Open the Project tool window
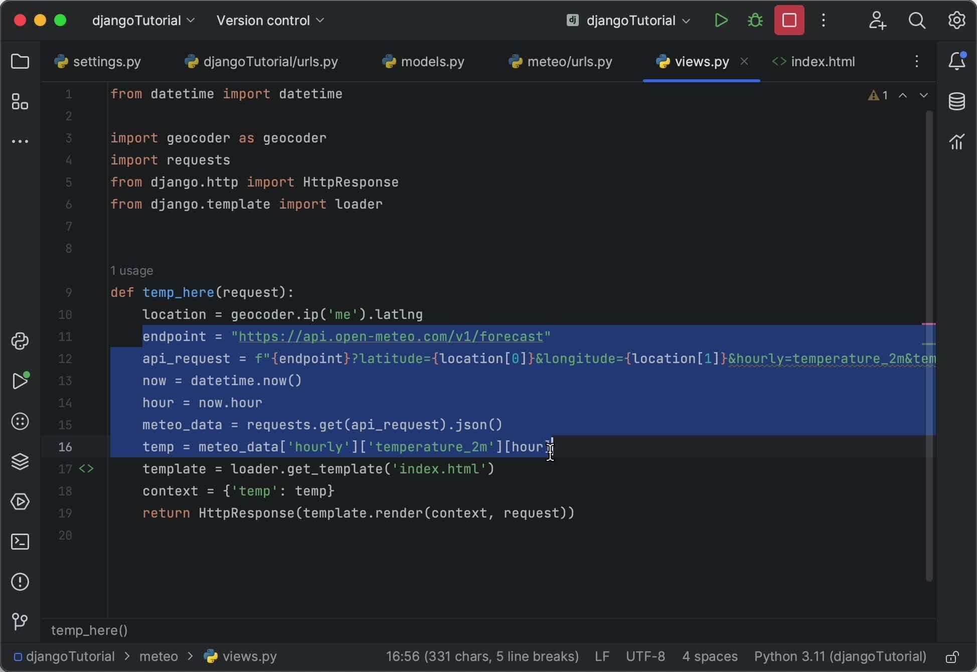The height and width of the screenshot is (672, 977). tap(20, 61)
